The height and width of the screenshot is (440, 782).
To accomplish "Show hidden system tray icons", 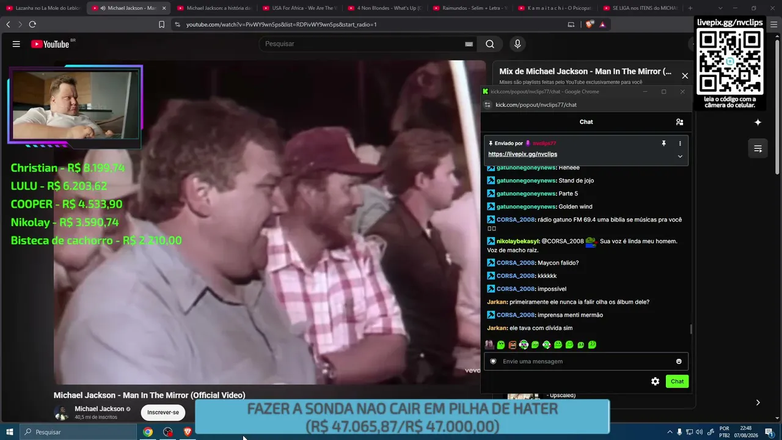I will point(670,432).
